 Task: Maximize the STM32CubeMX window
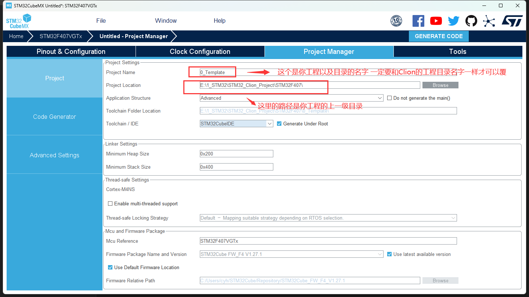[x=501, y=5]
